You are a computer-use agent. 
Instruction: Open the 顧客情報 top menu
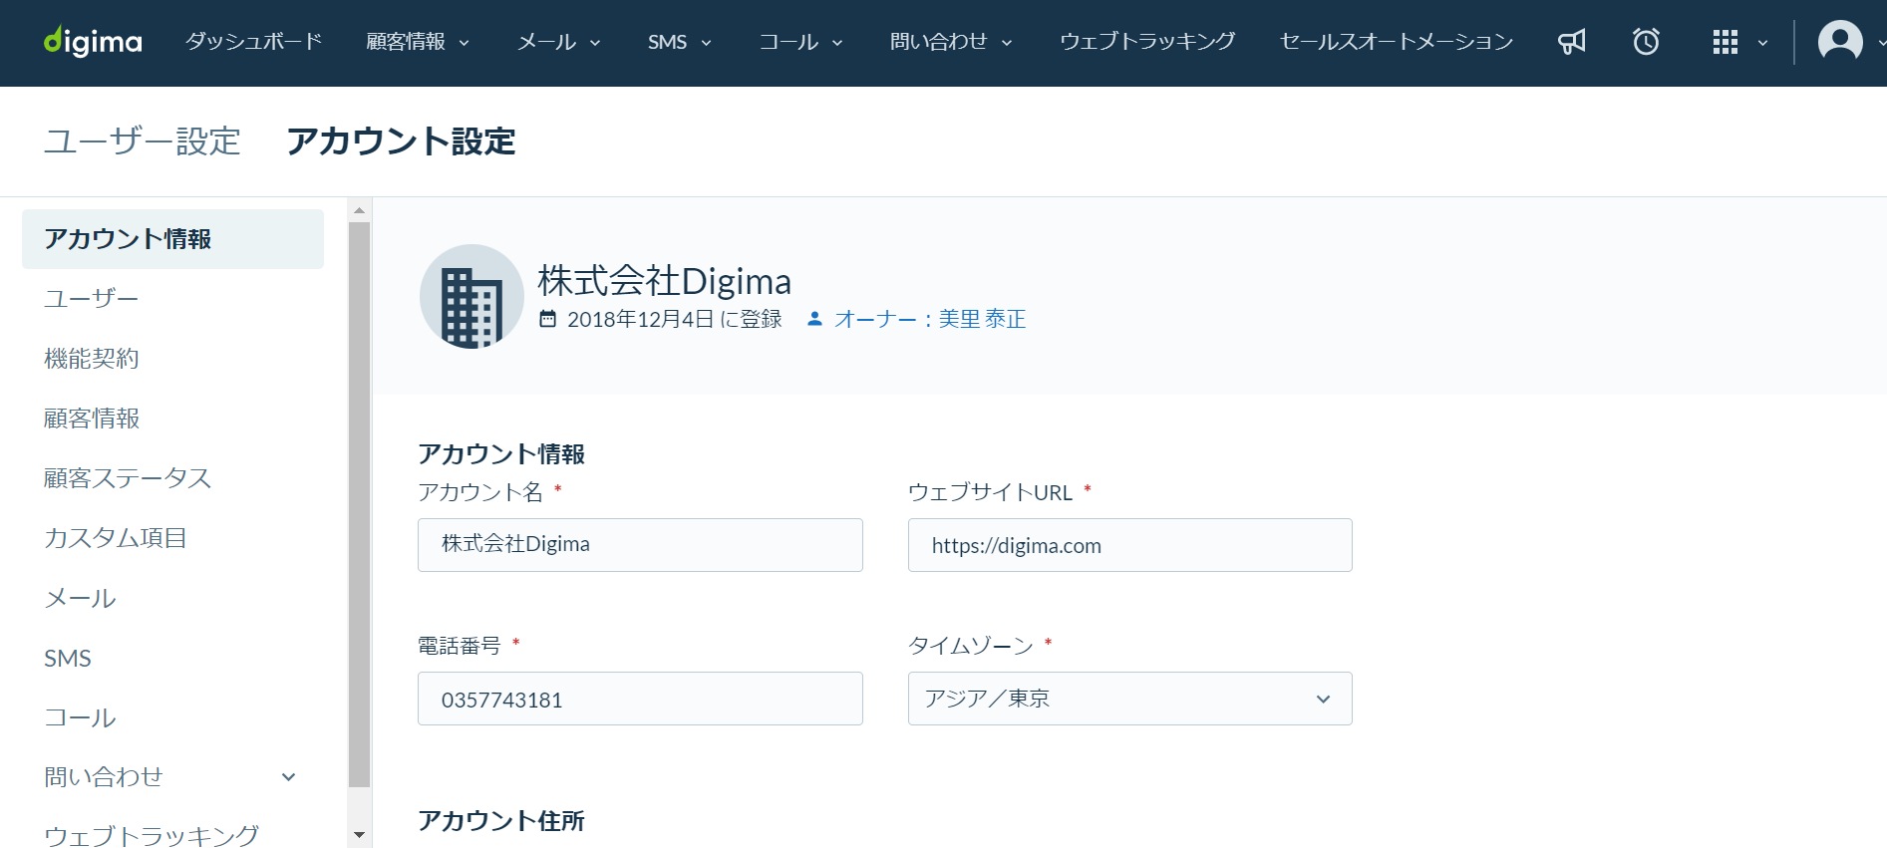click(x=417, y=42)
